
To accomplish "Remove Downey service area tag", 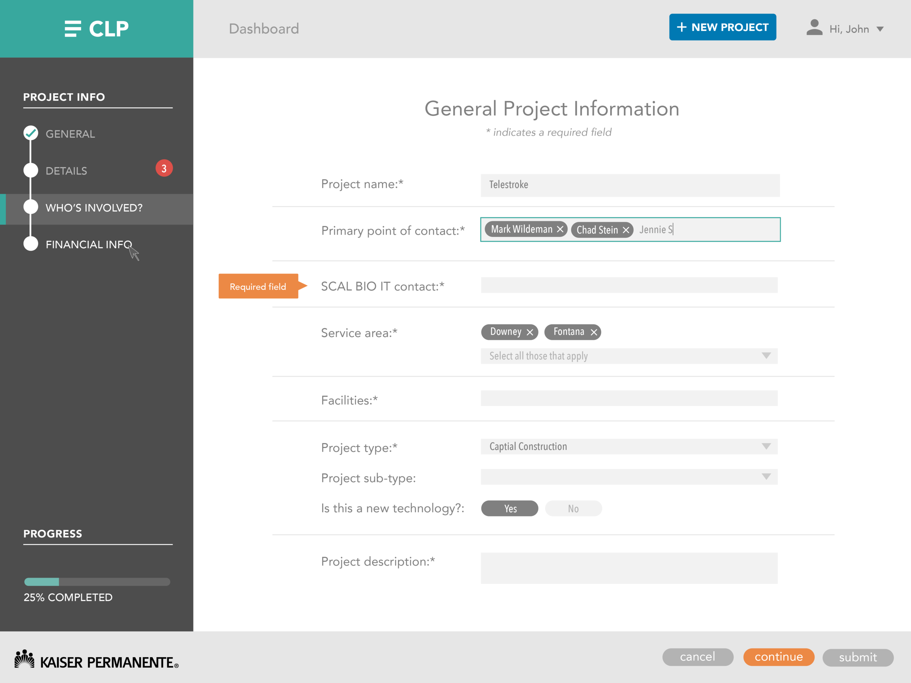I will click(x=530, y=332).
